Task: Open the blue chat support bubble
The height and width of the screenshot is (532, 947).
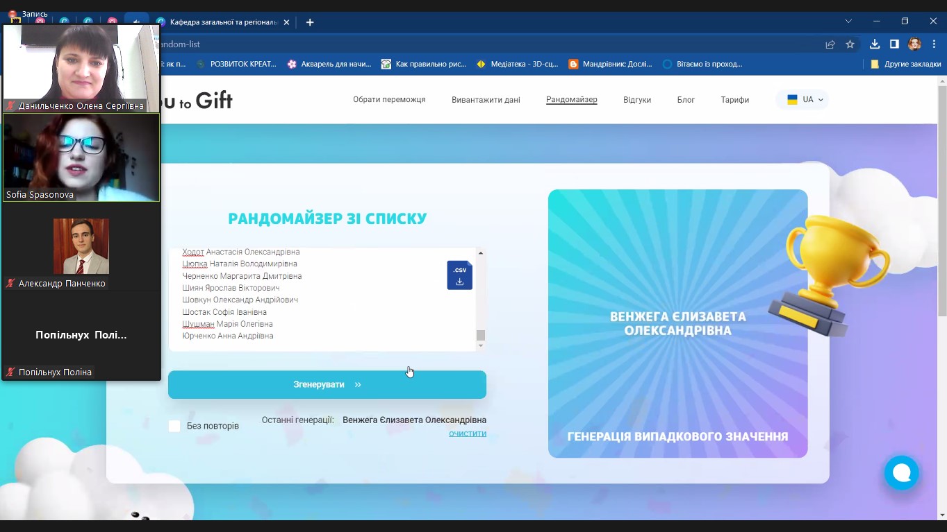Action: coord(901,472)
